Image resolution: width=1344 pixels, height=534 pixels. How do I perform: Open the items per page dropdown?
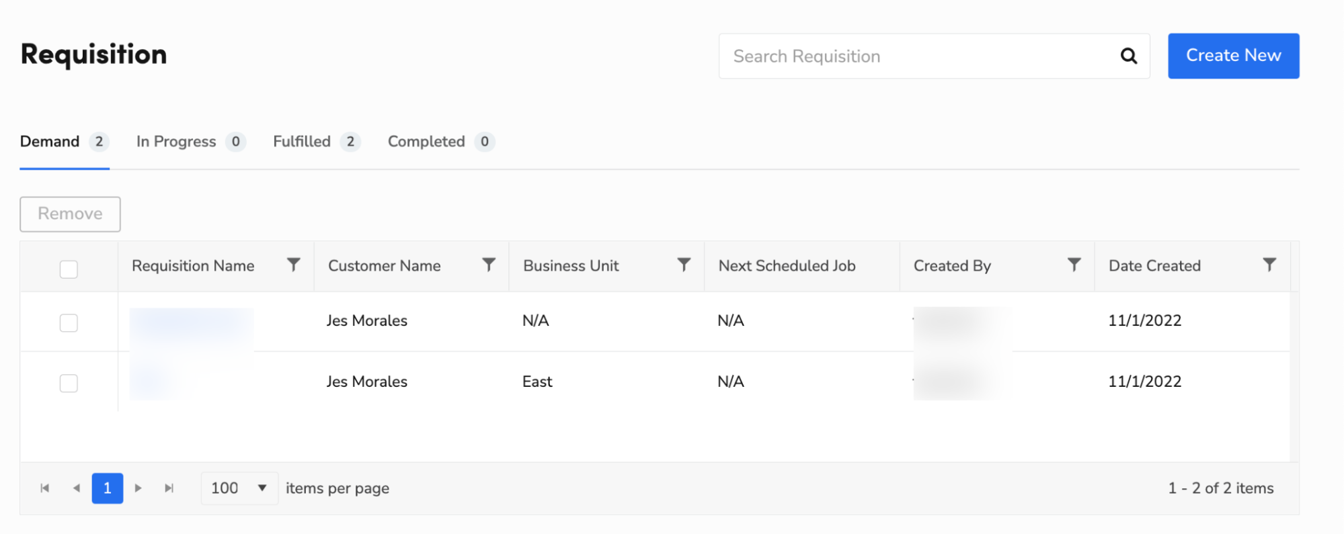click(239, 488)
